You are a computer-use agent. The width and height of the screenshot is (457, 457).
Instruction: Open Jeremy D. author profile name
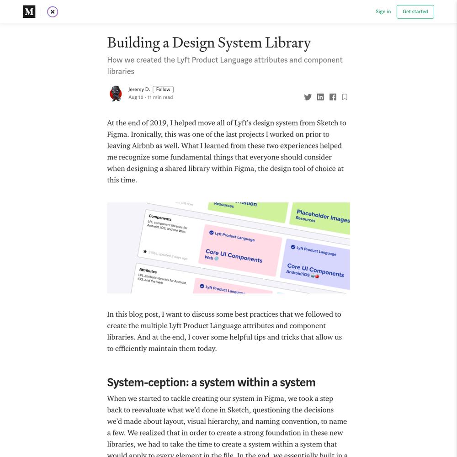tap(139, 90)
